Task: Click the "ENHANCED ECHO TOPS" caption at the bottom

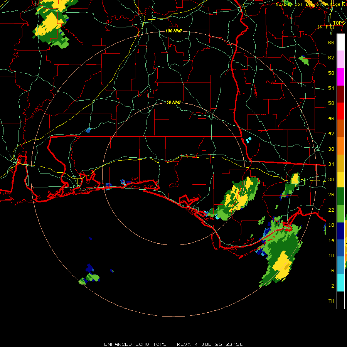Action: [135, 344]
